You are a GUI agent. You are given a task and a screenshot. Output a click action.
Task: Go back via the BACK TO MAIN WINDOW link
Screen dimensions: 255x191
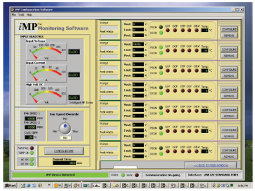(208, 165)
